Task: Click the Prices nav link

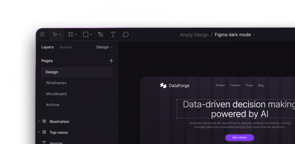Action: [x=249, y=85]
